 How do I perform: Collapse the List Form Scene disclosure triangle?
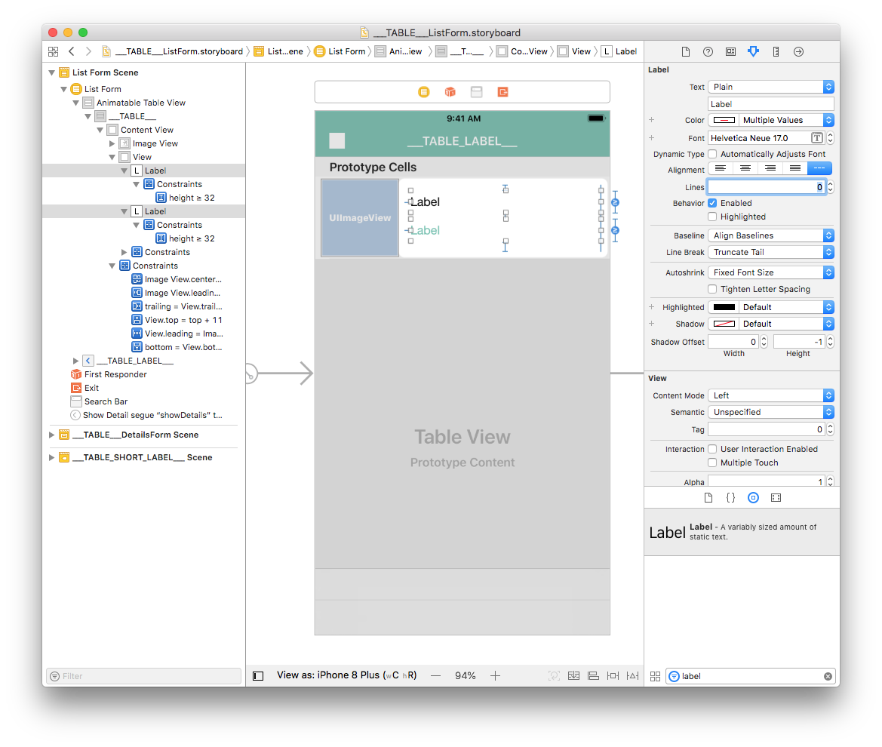tap(52, 72)
